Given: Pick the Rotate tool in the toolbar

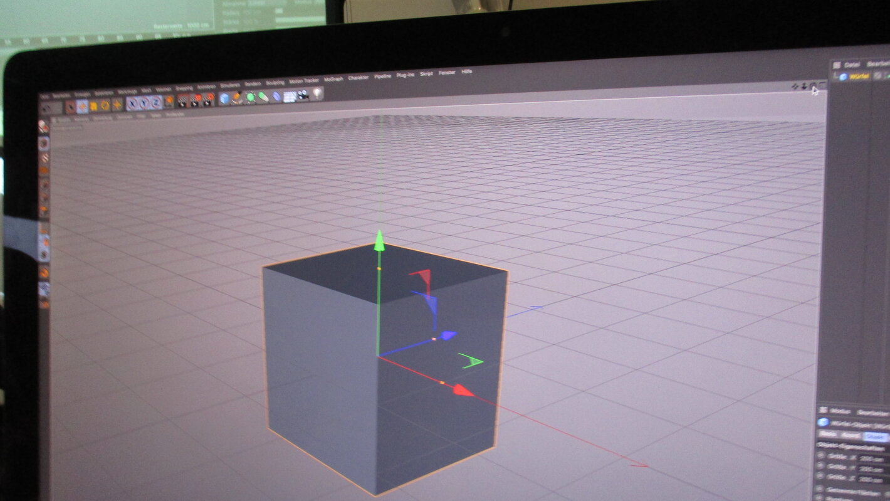Looking at the screenshot, I should click(x=105, y=105).
